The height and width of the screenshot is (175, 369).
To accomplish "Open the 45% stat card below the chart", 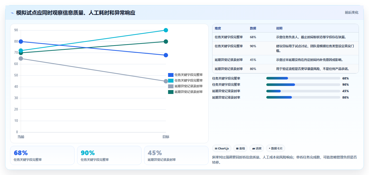I will [x=176, y=155].
